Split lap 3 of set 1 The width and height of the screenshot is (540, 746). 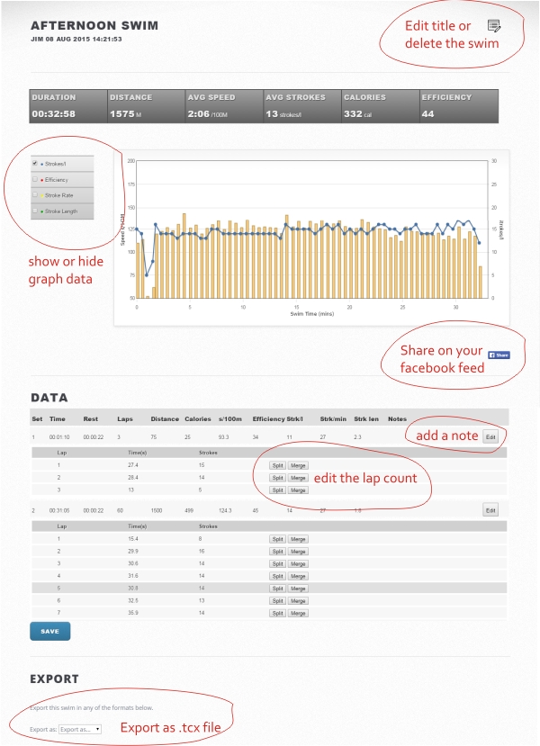tap(278, 490)
